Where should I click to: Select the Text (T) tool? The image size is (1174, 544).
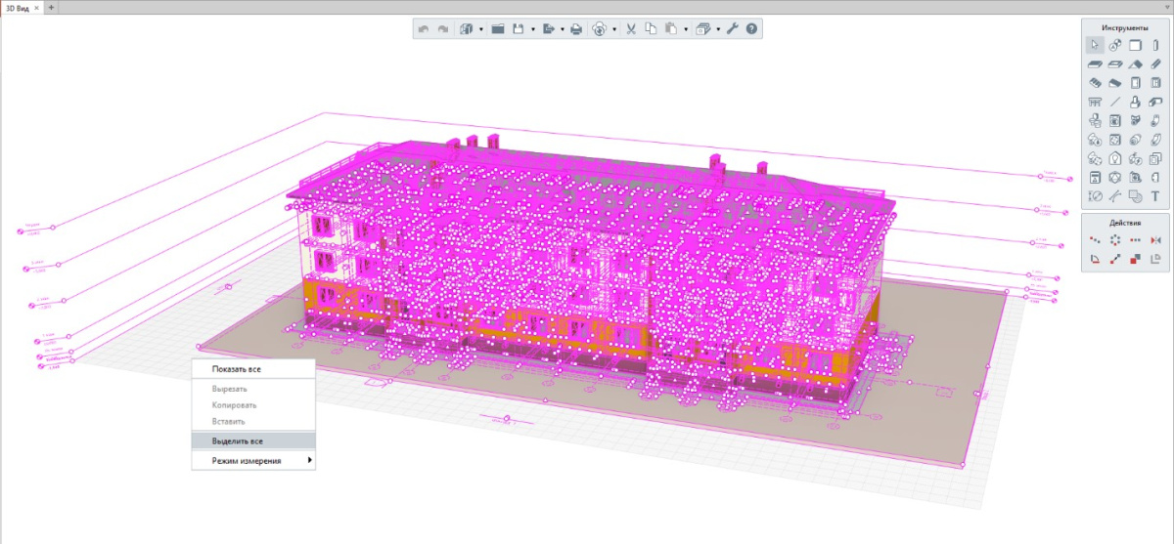1155,196
